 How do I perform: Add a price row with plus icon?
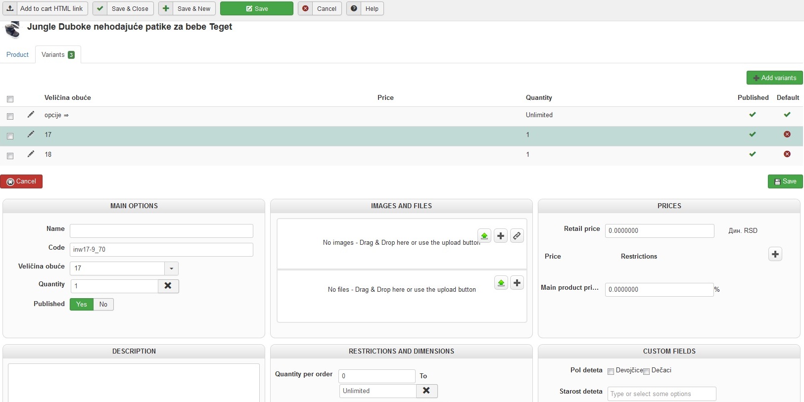pyautogui.click(x=775, y=254)
